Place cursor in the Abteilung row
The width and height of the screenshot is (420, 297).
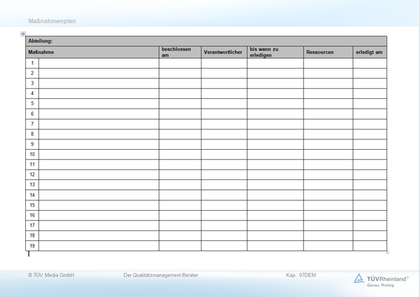click(x=206, y=41)
